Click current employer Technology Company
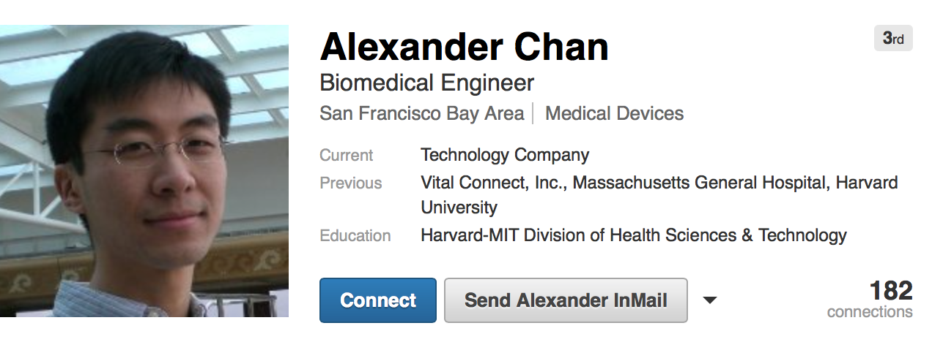This screenshot has width=932, height=342. pyautogui.click(x=504, y=155)
